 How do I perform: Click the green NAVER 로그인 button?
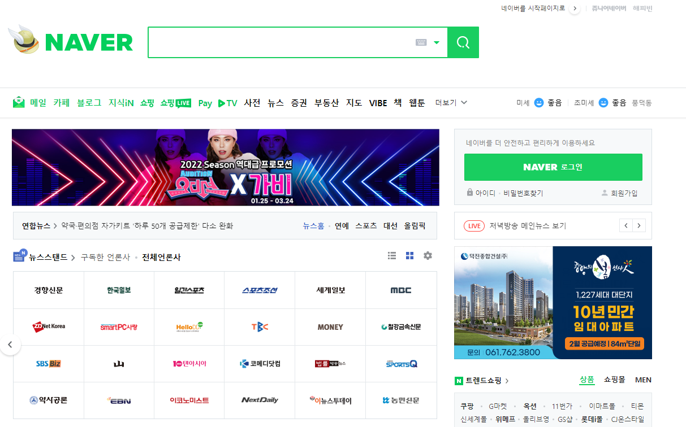click(553, 167)
